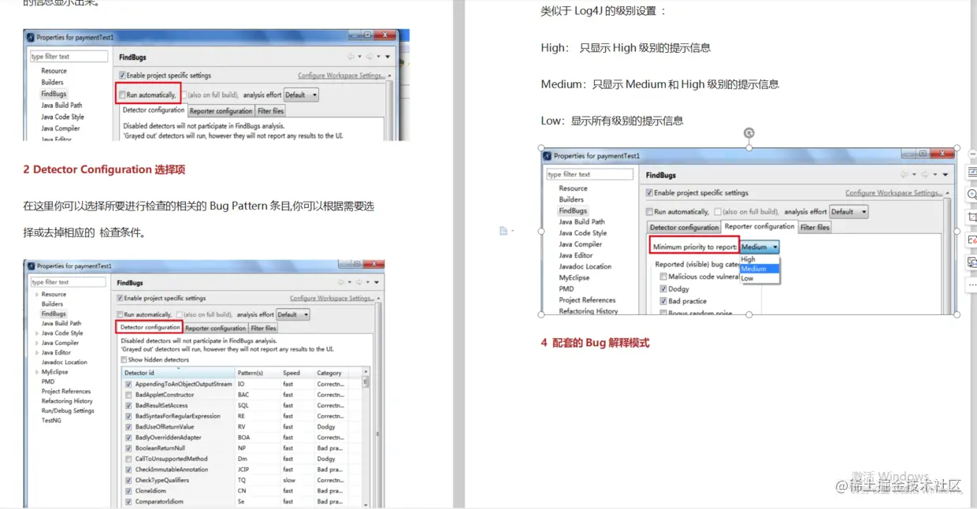Open analysis effort Default dropdown in Reporter dialog
The width and height of the screenshot is (977, 509).
(849, 211)
